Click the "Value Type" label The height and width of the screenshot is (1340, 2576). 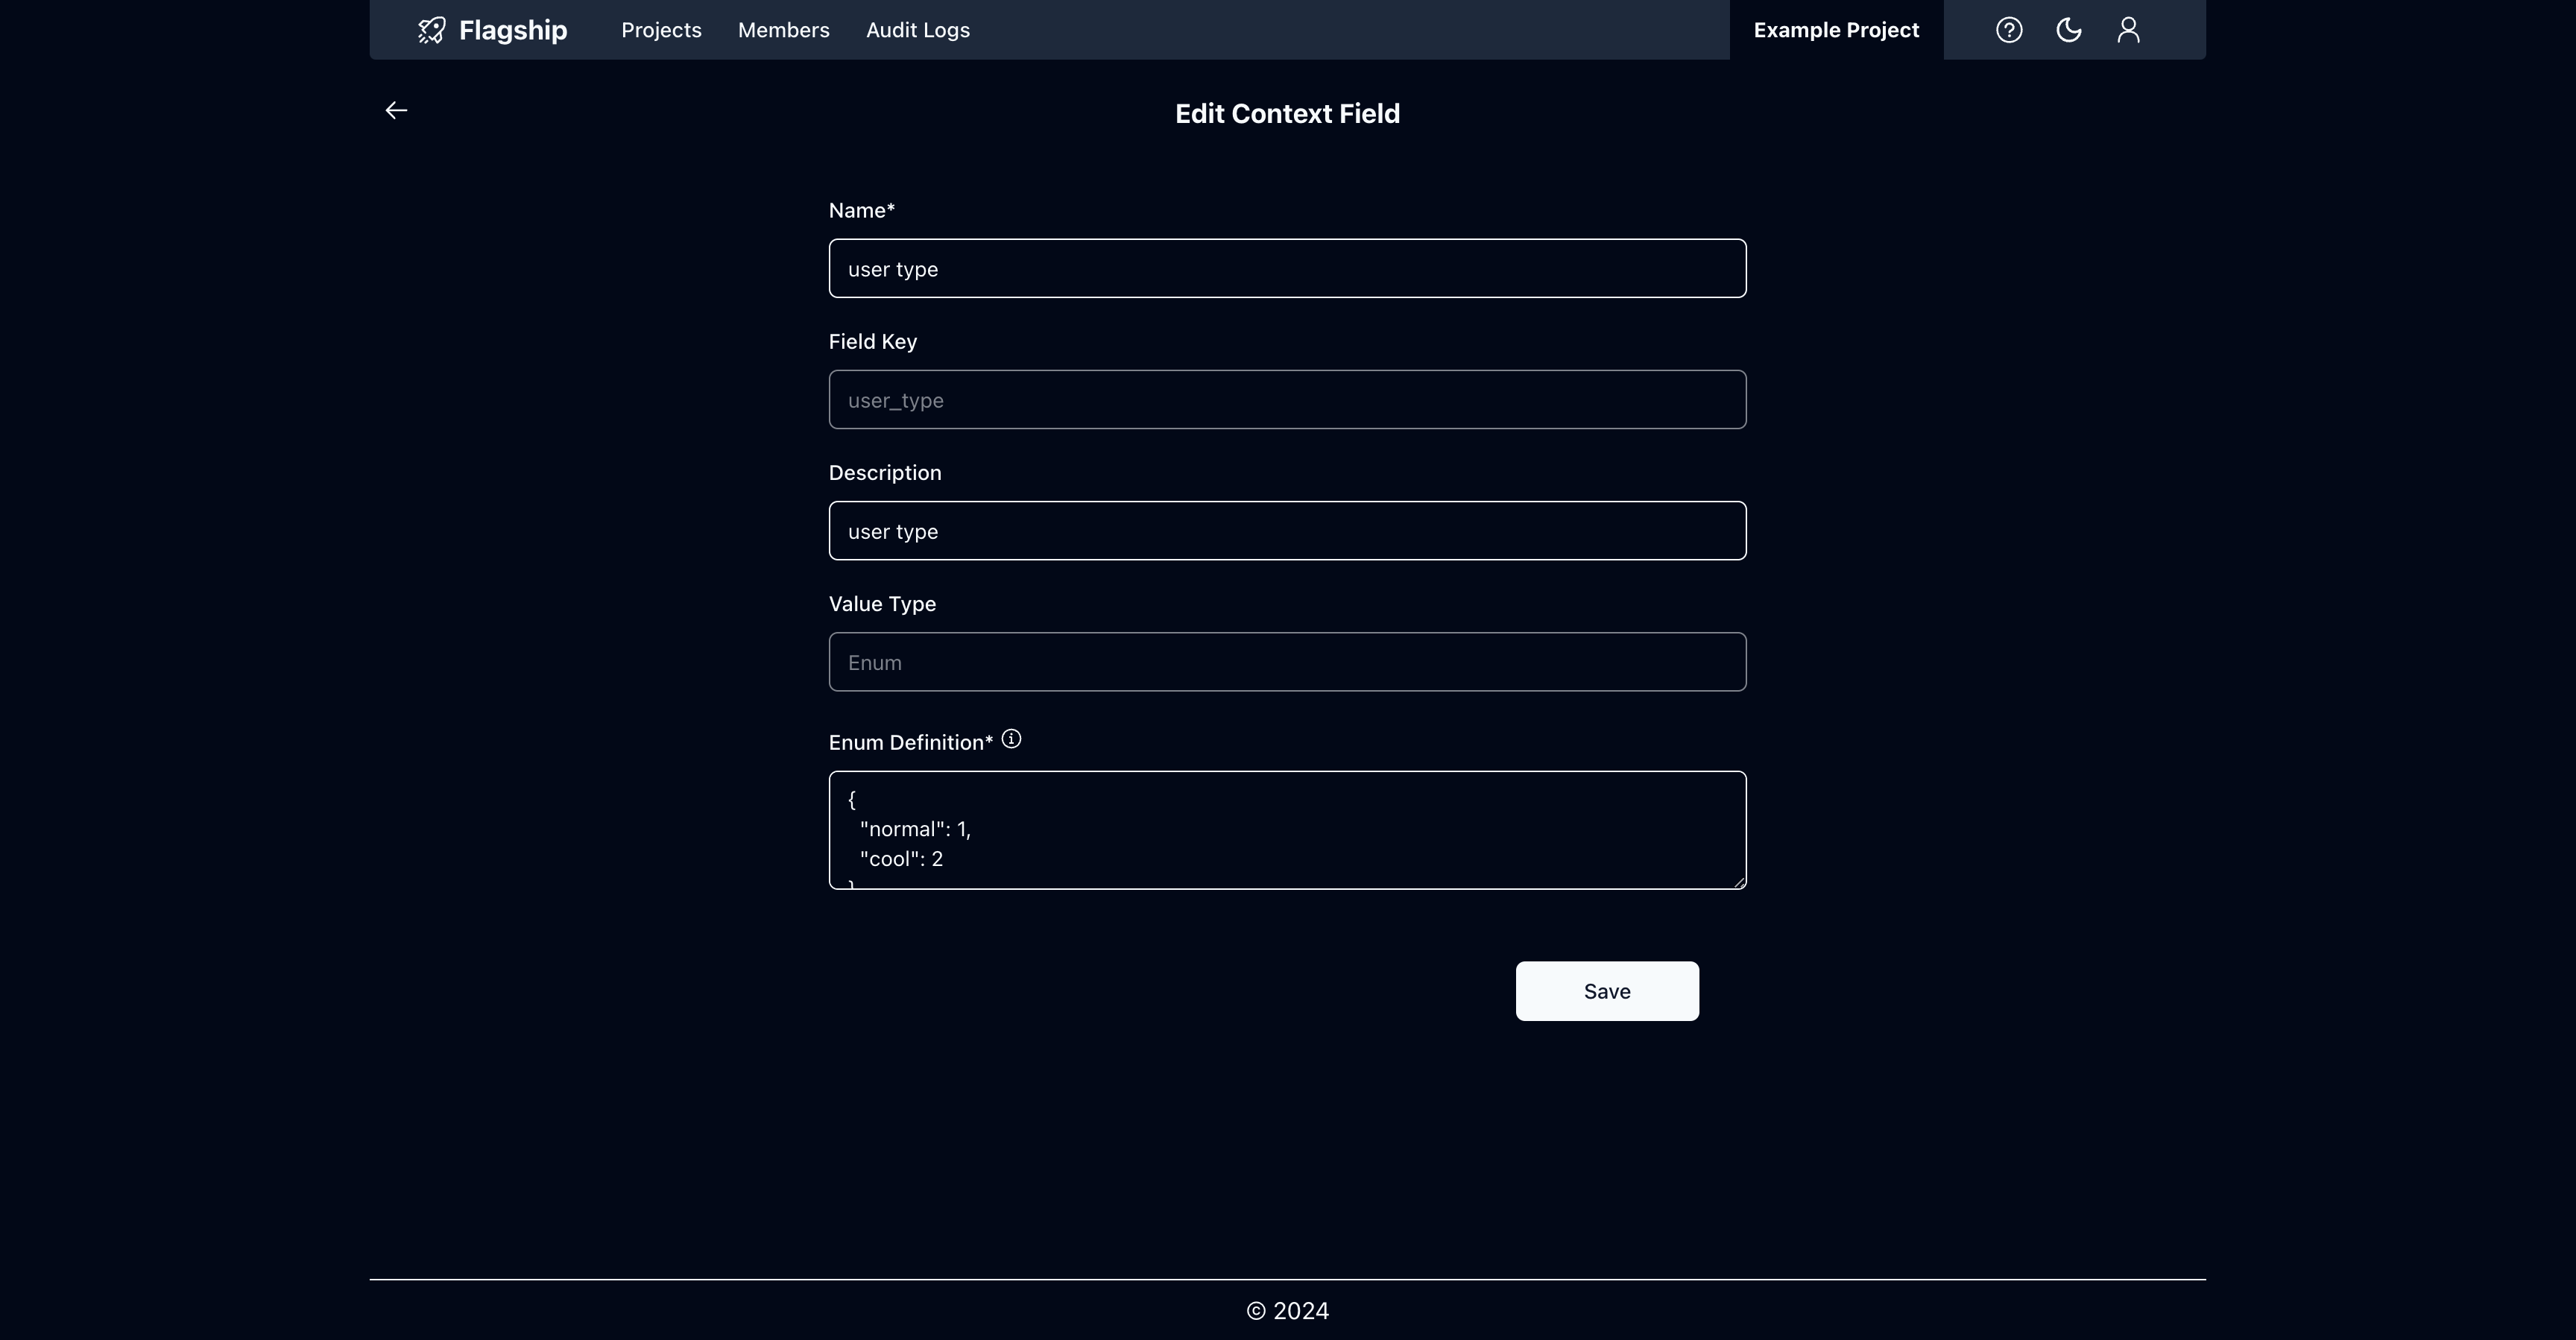pyautogui.click(x=882, y=604)
